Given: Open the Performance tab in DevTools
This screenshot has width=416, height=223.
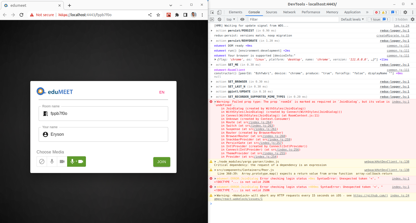Looking at the screenshot, I should tap(311, 12).
